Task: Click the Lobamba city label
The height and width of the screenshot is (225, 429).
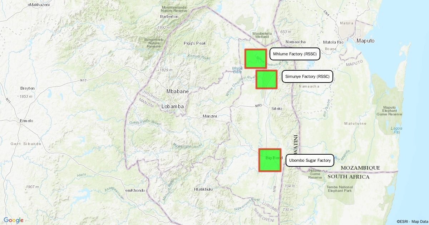Action: pos(173,106)
